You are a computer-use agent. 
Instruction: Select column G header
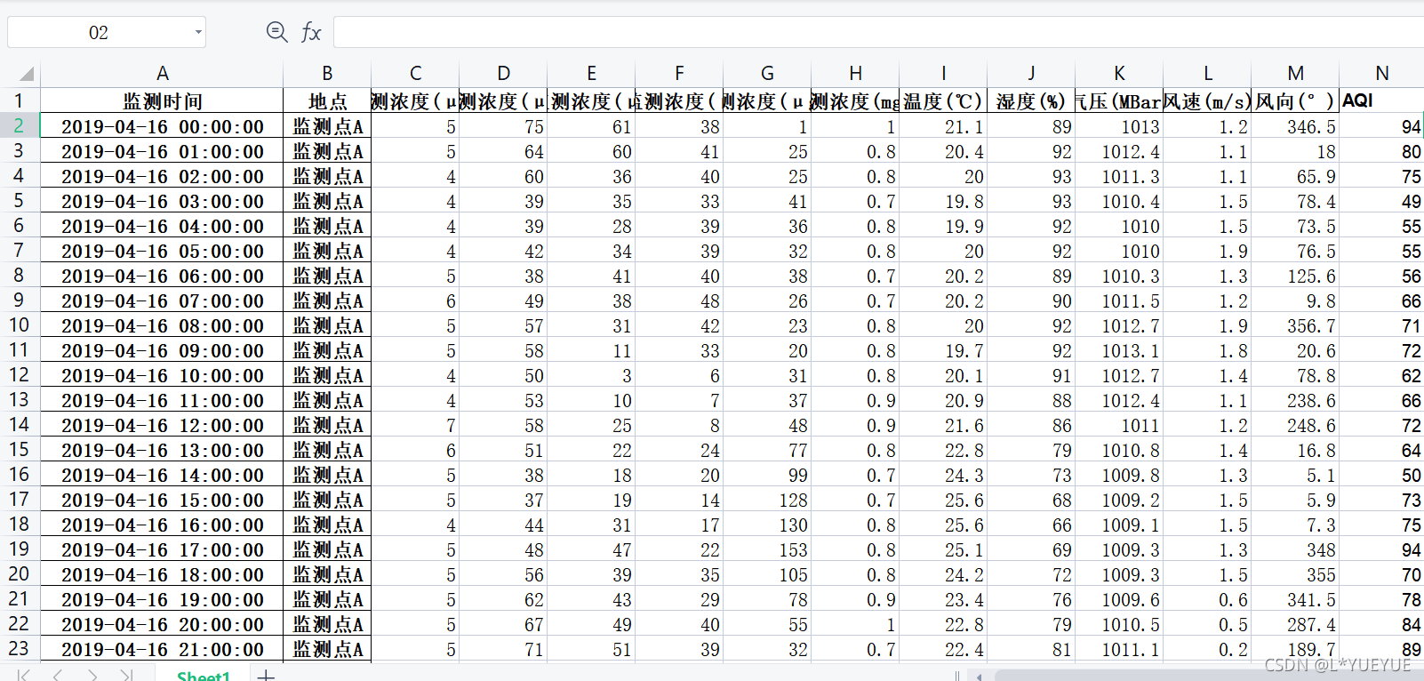tap(767, 74)
